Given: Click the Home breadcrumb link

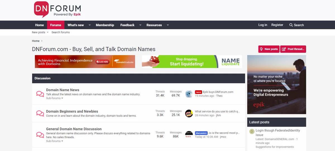Looking at the screenshot, I should tap(36, 41).
